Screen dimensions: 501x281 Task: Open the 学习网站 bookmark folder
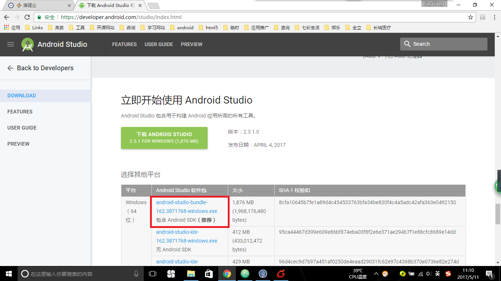[x=153, y=27]
